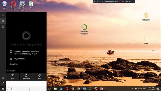Switch to Microsoft Word on taskbar
The height and width of the screenshot is (91, 161).
click(84, 89)
